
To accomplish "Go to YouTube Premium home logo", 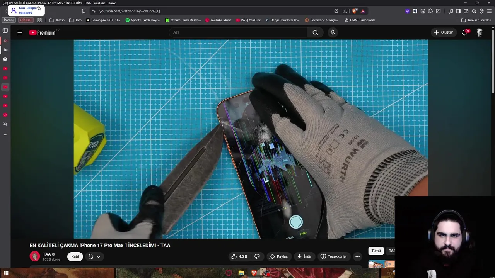I will tap(43, 32).
